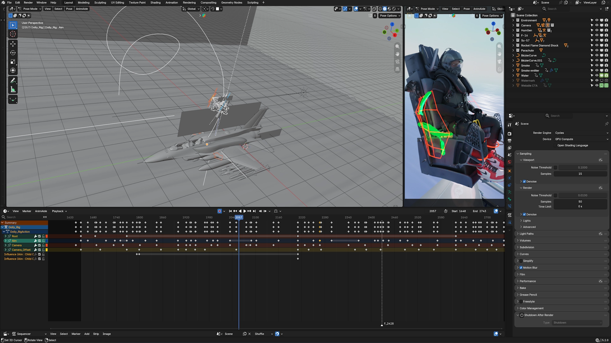Adjust the Render Samples field
611x343 pixels.
coord(580,202)
